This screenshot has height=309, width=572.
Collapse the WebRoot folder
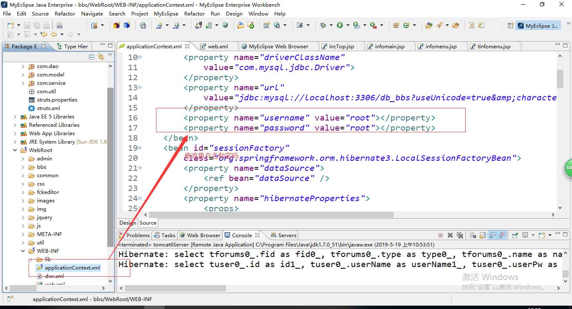click(x=15, y=150)
